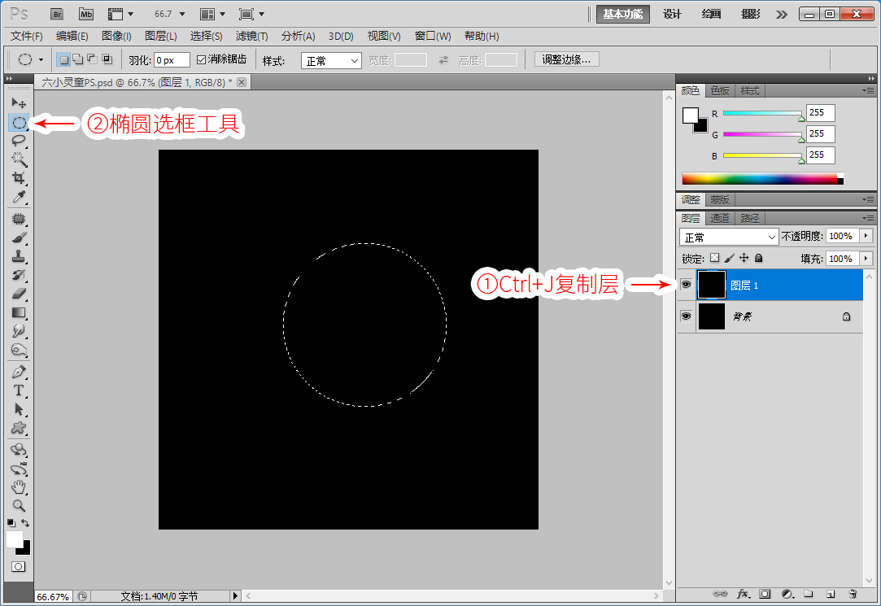881x606 pixels.
Task: Switch to 设计 workspace
Action: point(672,14)
